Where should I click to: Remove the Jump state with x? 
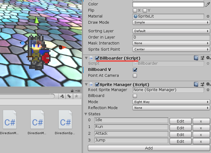pyautogui.click(x=201, y=141)
